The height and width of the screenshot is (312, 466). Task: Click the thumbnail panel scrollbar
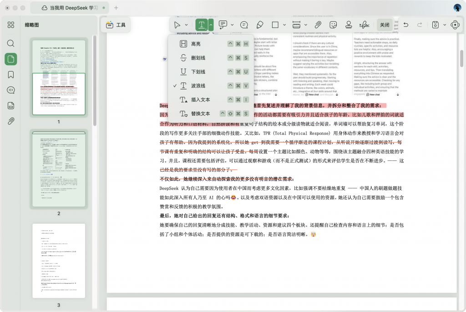(x=95, y=81)
